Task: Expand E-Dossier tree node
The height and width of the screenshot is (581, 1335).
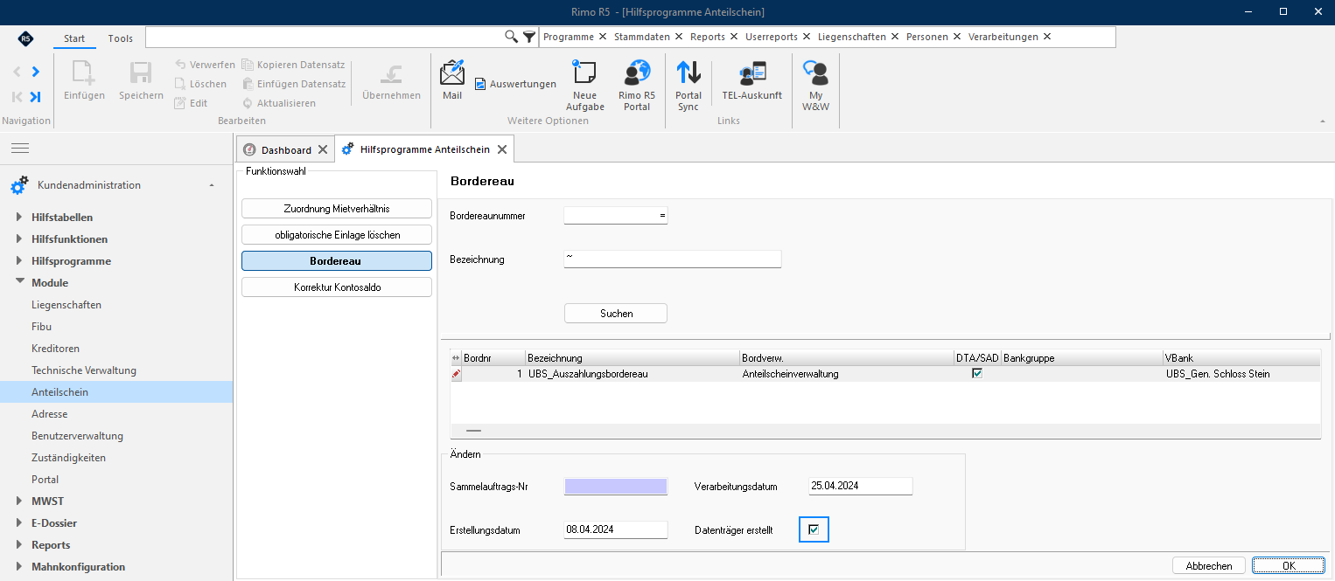Action: coord(19,523)
